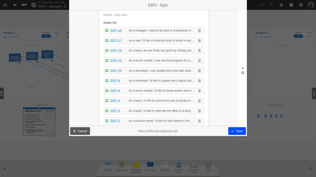Click the help question mark icon
The image size is (316, 177).
tap(291, 5)
